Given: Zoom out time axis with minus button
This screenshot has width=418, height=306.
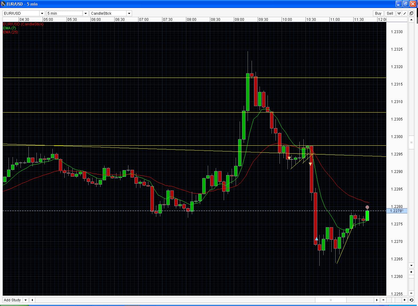Looking at the screenshot, I should 383,300.
